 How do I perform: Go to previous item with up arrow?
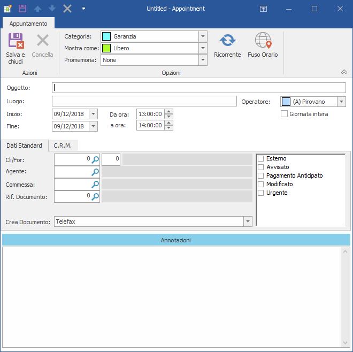click(37, 9)
